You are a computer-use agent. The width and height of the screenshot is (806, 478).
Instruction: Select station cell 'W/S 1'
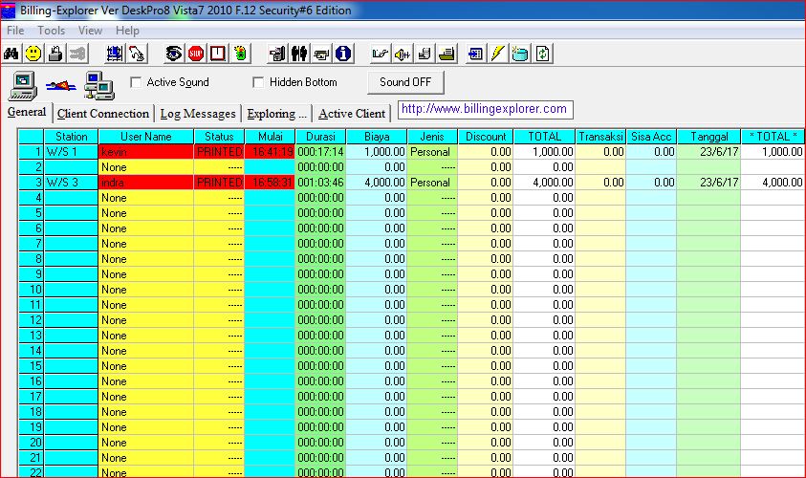pyautogui.click(x=71, y=152)
